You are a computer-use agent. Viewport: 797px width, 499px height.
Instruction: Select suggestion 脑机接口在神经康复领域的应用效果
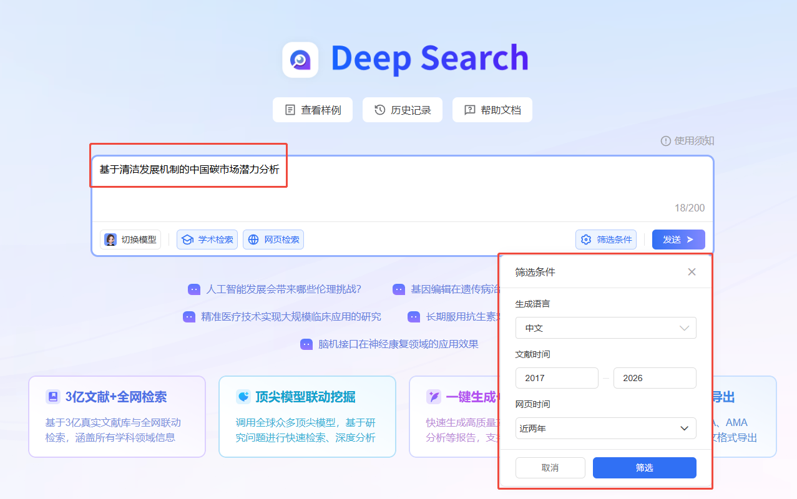click(x=398, y=344)
